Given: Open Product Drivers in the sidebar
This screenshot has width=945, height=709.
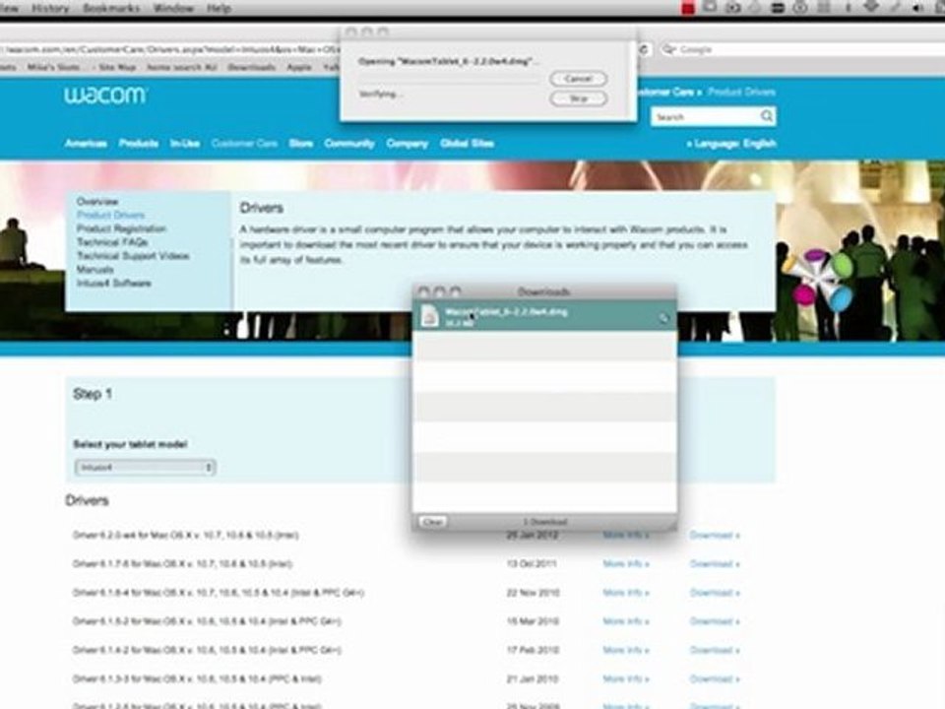Looking at the screenshot, I should pyautogui.click(x=110, y=216).
